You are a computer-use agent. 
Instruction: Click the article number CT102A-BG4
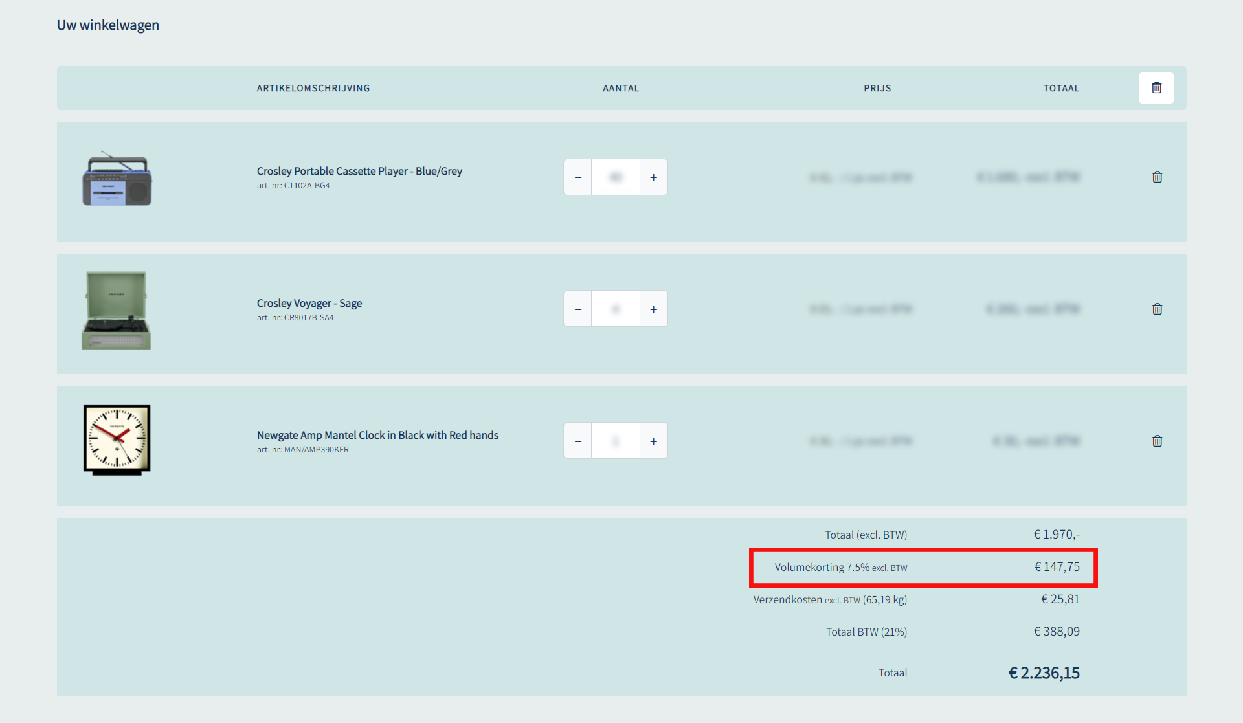coord(307,186)
